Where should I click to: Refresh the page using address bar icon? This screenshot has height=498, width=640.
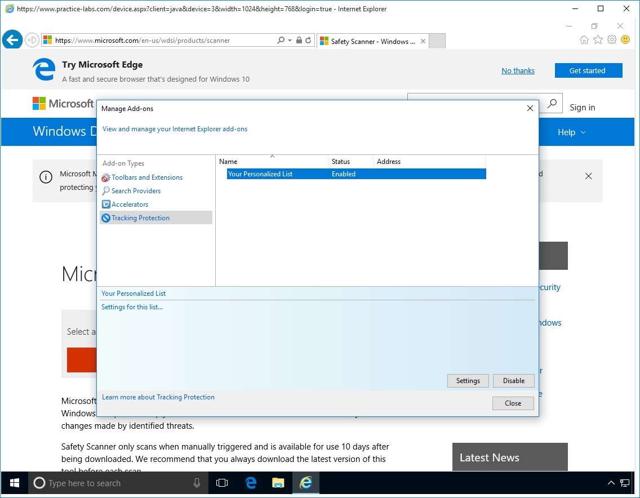(308, 41)
